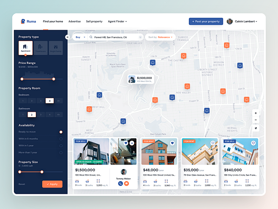Choose 4 bedrooms
Screen dimensions: 278x209
click(x=50, y=101)
